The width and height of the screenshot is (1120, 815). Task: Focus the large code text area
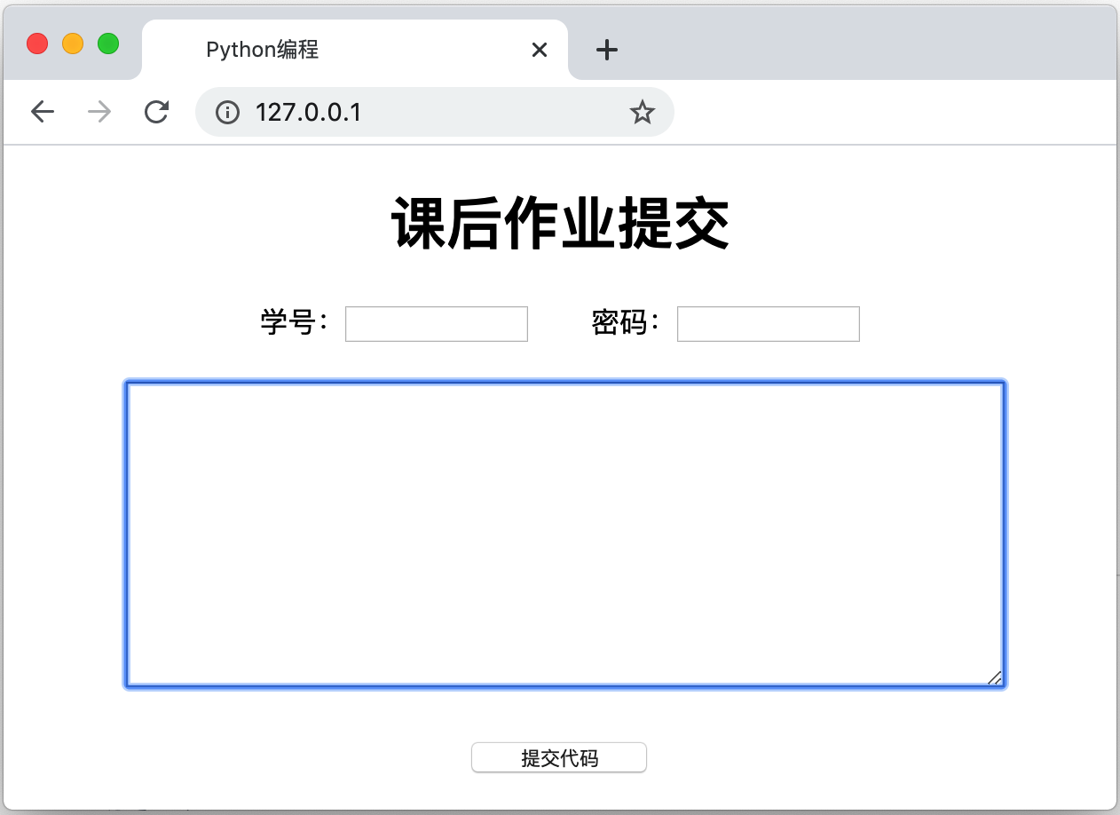point(564,534)
